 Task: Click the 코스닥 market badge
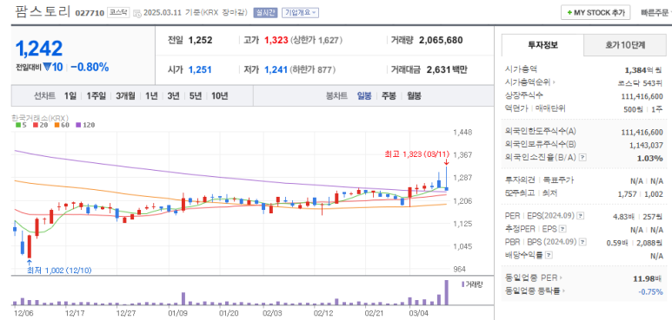pyautogui.click(x=117, y=13)
